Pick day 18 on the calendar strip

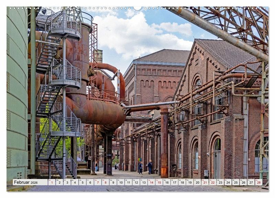[182, 182]
